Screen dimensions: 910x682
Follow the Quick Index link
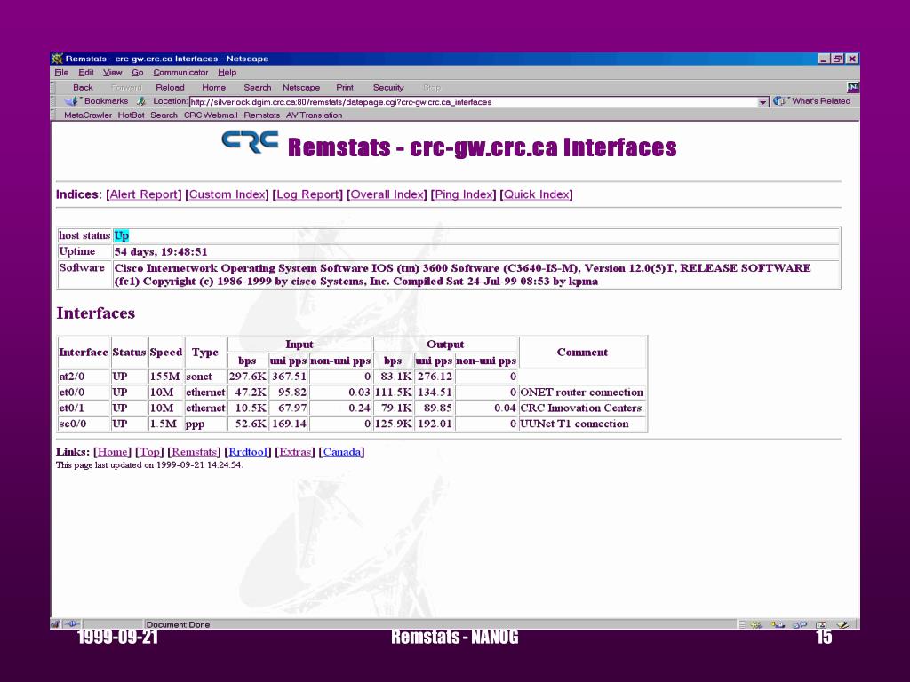tap(536, 194)
